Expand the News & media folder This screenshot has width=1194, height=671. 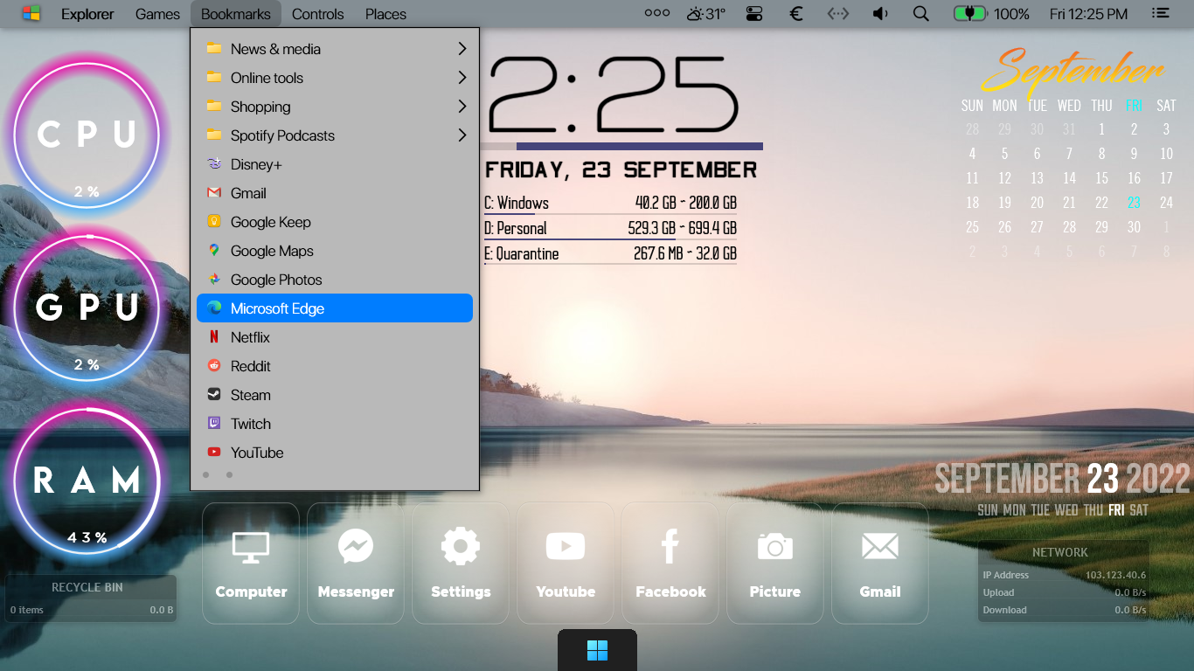pos(335,49)
